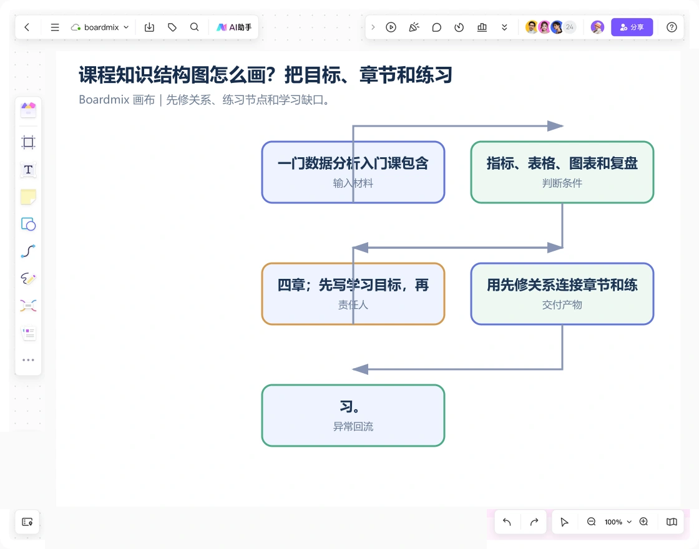Select the 一门数据分析入门课包含 node

click(353, 172)
